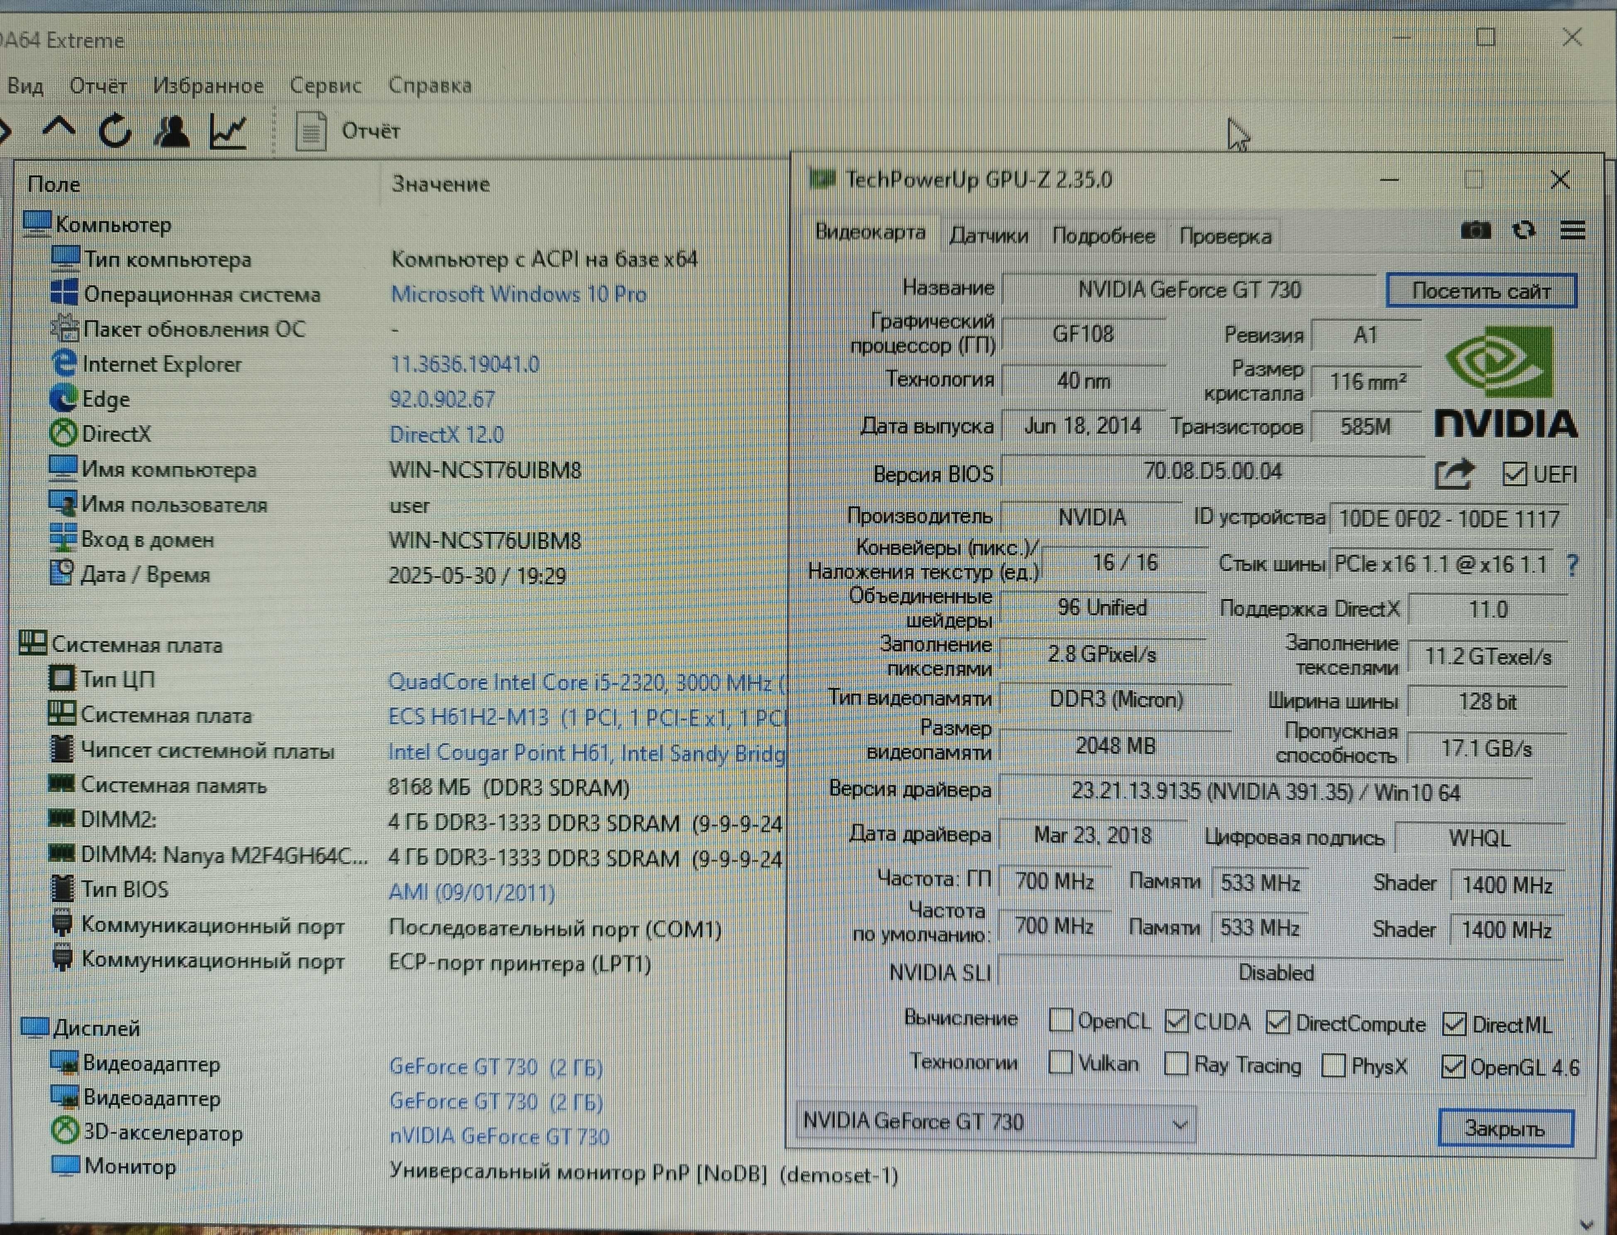Toggle the OpenCL checkbox
This screenshot has width=1617, height=1235.
point(1060,1020)
